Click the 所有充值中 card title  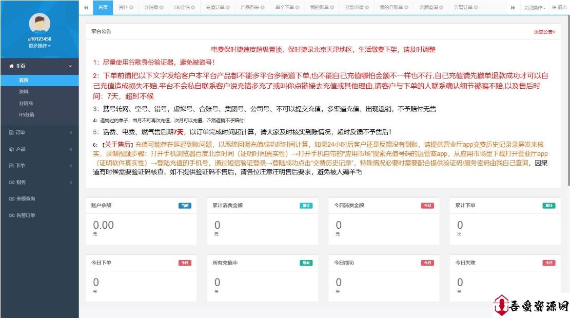click(225, 263)
